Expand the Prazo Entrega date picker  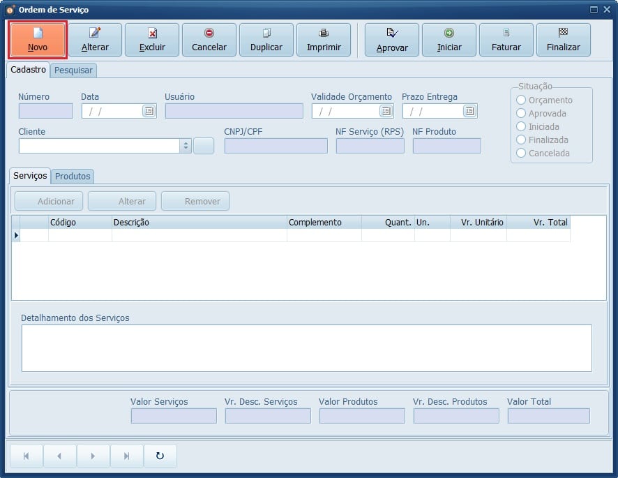click(469, 111)
